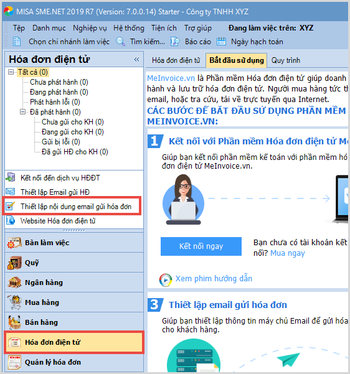The height and width of the screenshot is (374, 350).
Task: Open the Tiện ích menu
Action: 164,28
